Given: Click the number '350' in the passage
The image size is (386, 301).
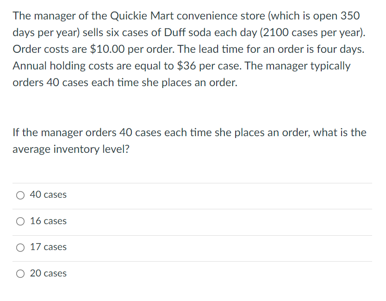Looking at the screenshot, I should [349, 16].
